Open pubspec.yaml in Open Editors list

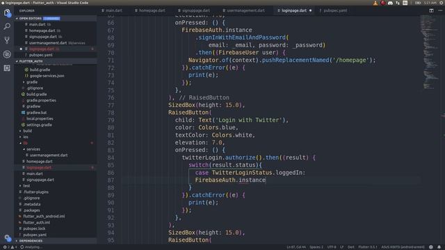(x=40, y=56)
